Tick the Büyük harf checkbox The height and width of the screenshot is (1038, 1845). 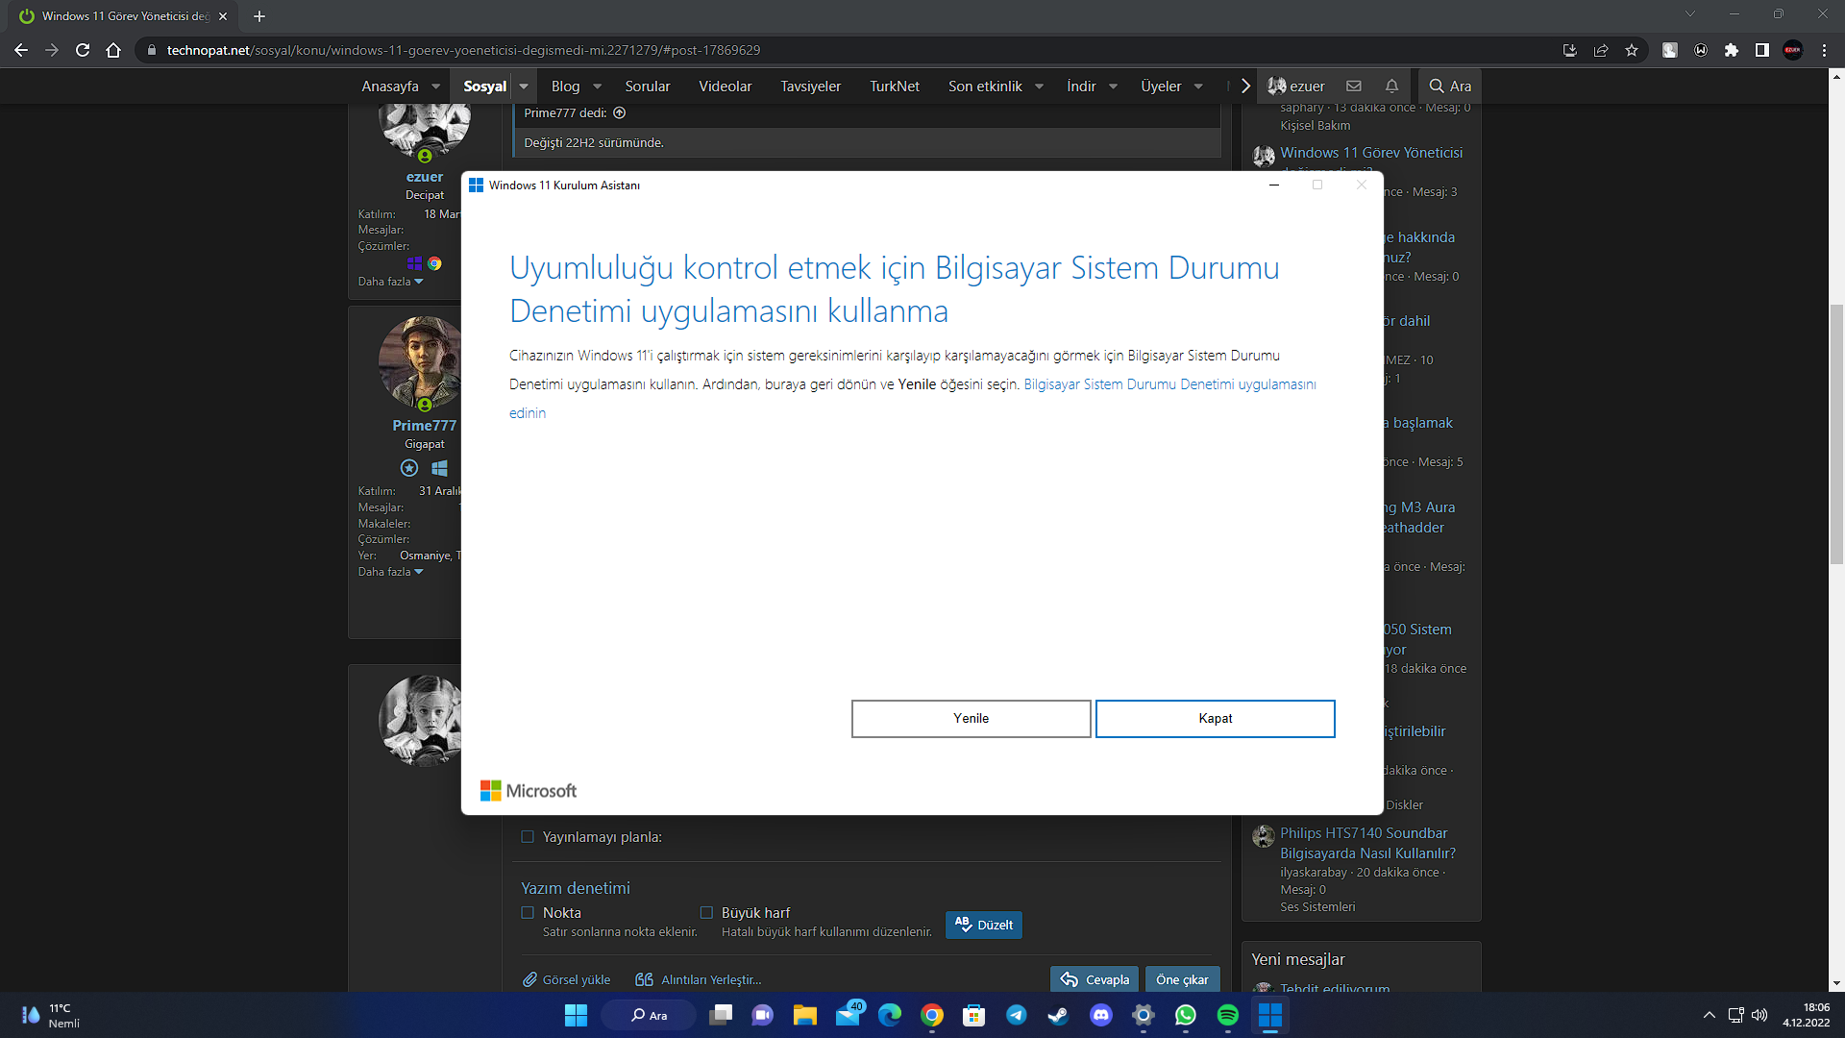click(706, 912)
